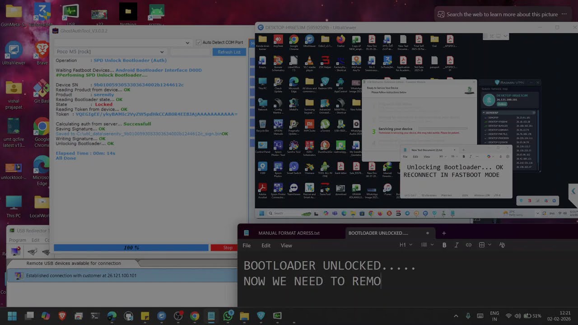Open File Explorer from the host taskbar
The image size is (578, 325).
tap(244, 316)
